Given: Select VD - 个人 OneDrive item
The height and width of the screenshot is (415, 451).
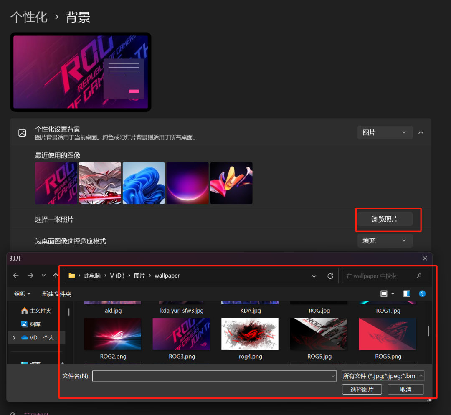Looking at the screenshot, I should (38, 338).
